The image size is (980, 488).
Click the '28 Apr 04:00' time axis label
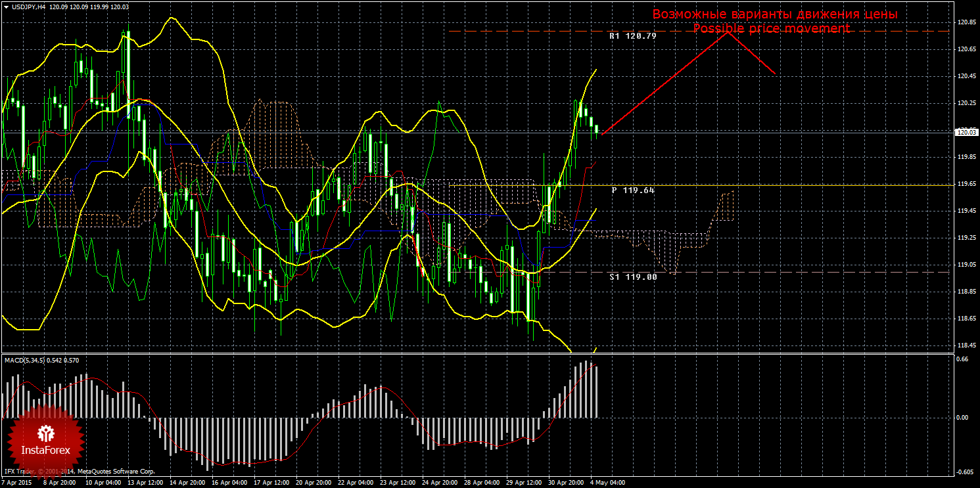pyautogui.click(x=482, y=483)
